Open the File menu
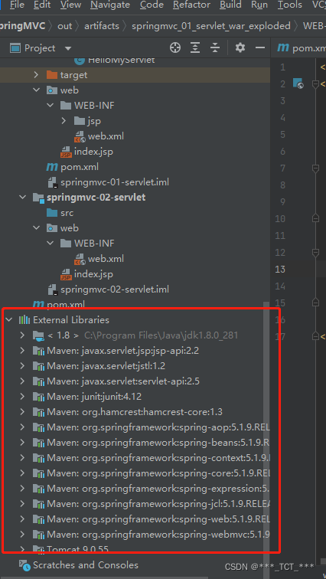The image size is (326, 579). (17, 5)
